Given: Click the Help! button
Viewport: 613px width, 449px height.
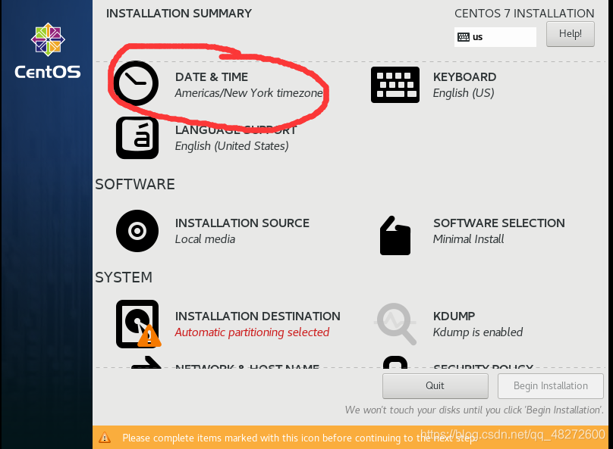Looking at the screenshot, I should click(x=571, y=34).
